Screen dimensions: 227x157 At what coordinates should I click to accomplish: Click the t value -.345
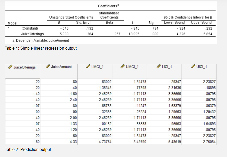pos(135,28)
